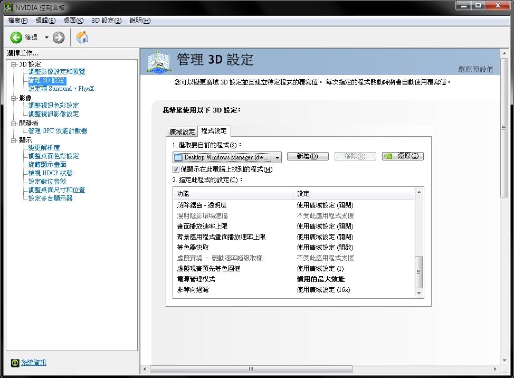Select the 電源管理模式 setting row

tap(196, 279)
